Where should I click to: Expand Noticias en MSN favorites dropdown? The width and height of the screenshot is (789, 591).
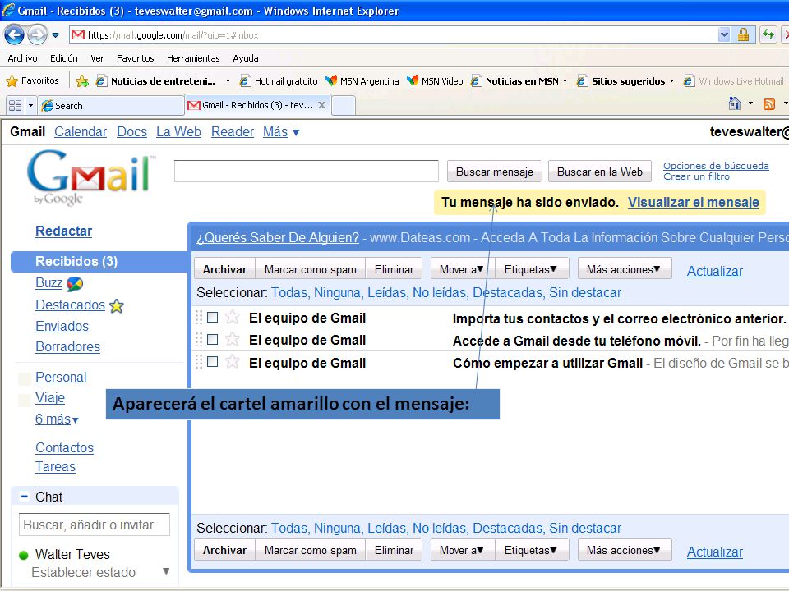[565, 81]
